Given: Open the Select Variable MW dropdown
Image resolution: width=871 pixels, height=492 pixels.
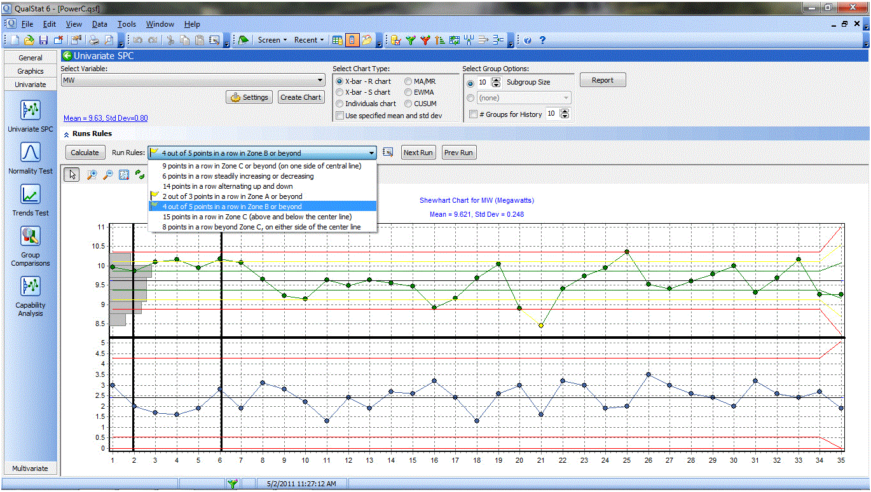Looking at the screenshot, I should click(x=193, y=81).
